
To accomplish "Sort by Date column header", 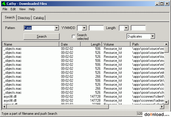I will tap(70, 44).
